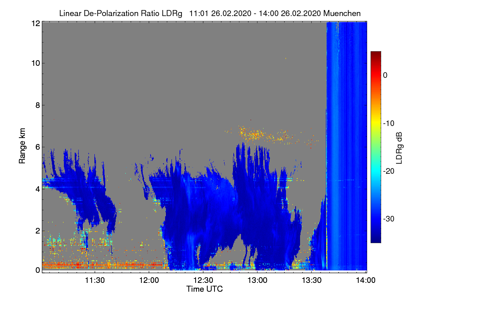Click the '11:30' time tick label
The image size is (482, 321).
coord(95,280)
